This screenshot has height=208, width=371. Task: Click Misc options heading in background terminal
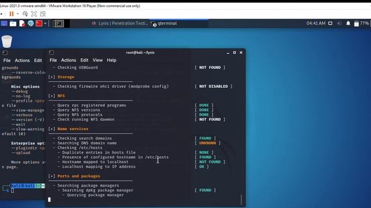[26, 87]
